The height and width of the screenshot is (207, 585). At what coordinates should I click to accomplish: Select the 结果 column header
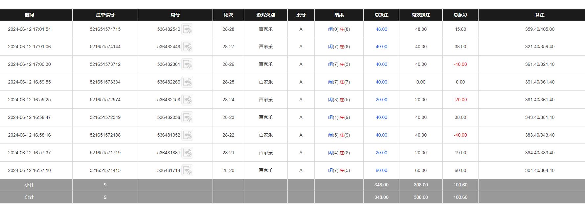(339, 15)
